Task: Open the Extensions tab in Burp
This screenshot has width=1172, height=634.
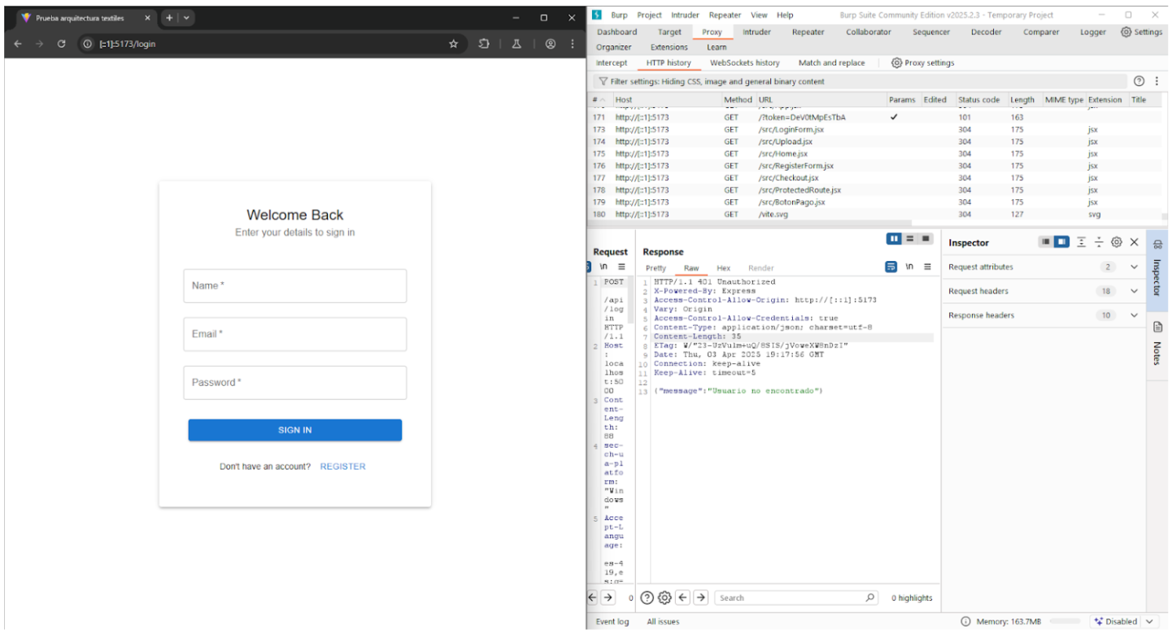Action: (669, 47)
